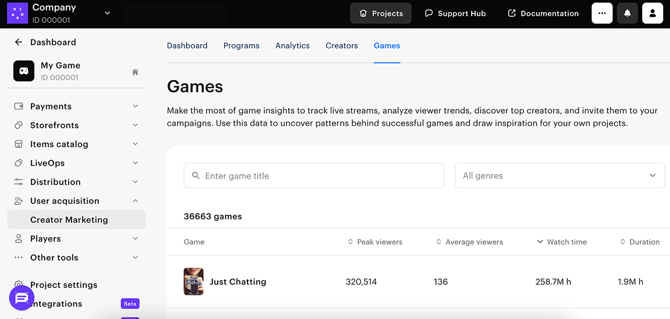Sort table by Peak viewers

[x=375, y=242]
